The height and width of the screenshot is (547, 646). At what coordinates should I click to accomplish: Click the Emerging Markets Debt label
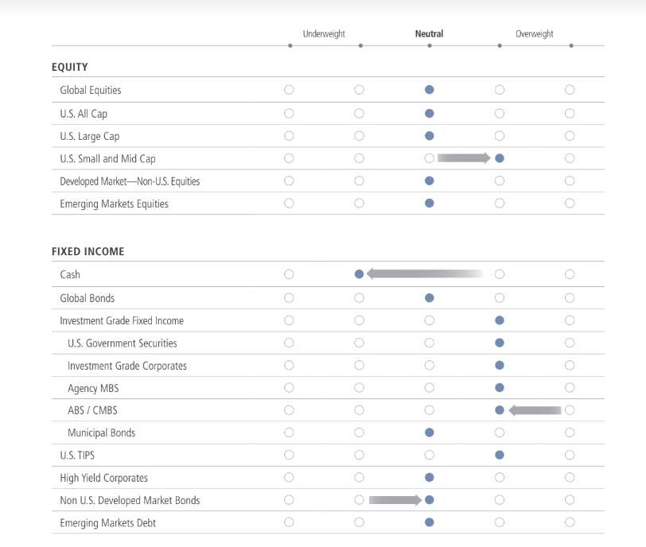[108, 523]
